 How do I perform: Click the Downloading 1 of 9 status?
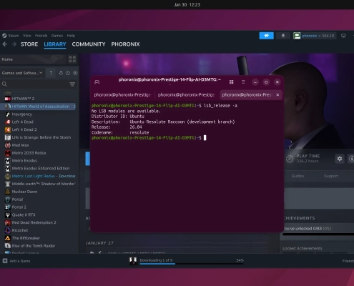(156, 260)
